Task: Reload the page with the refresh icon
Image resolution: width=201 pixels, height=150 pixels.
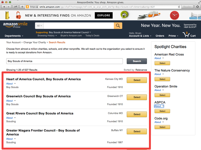Action: [x=179, y=7]
